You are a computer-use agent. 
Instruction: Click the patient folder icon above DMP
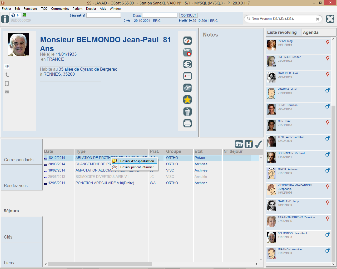point(187,41)
